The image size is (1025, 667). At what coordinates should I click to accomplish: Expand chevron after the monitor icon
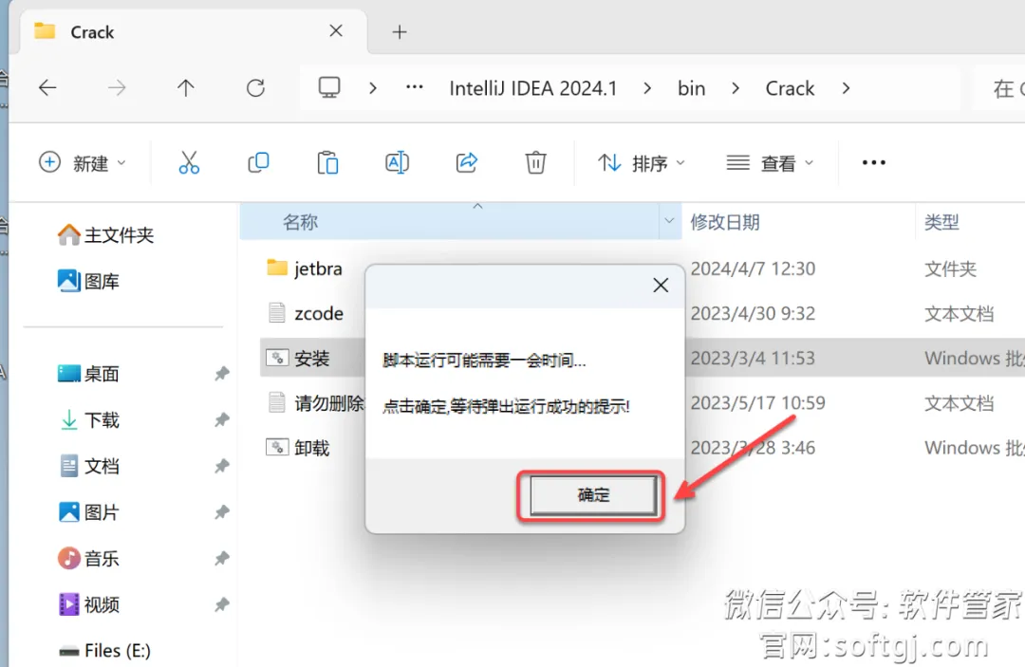click(x=373, y=87)
